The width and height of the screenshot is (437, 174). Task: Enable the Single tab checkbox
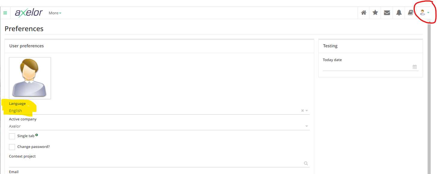click(x=12, y=136)
